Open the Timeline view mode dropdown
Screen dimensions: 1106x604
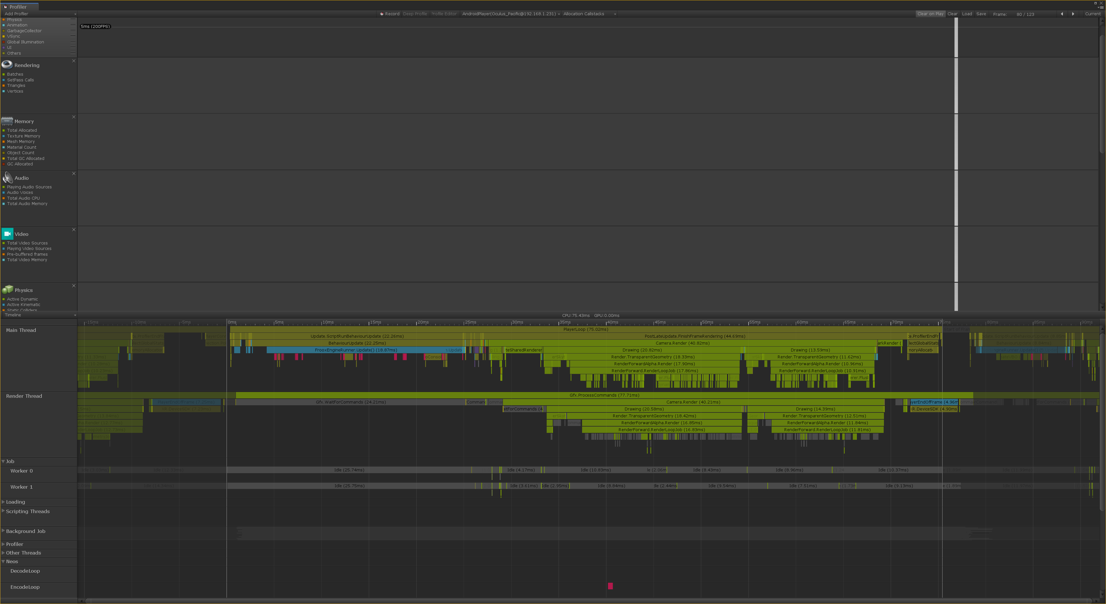point(39,315)
